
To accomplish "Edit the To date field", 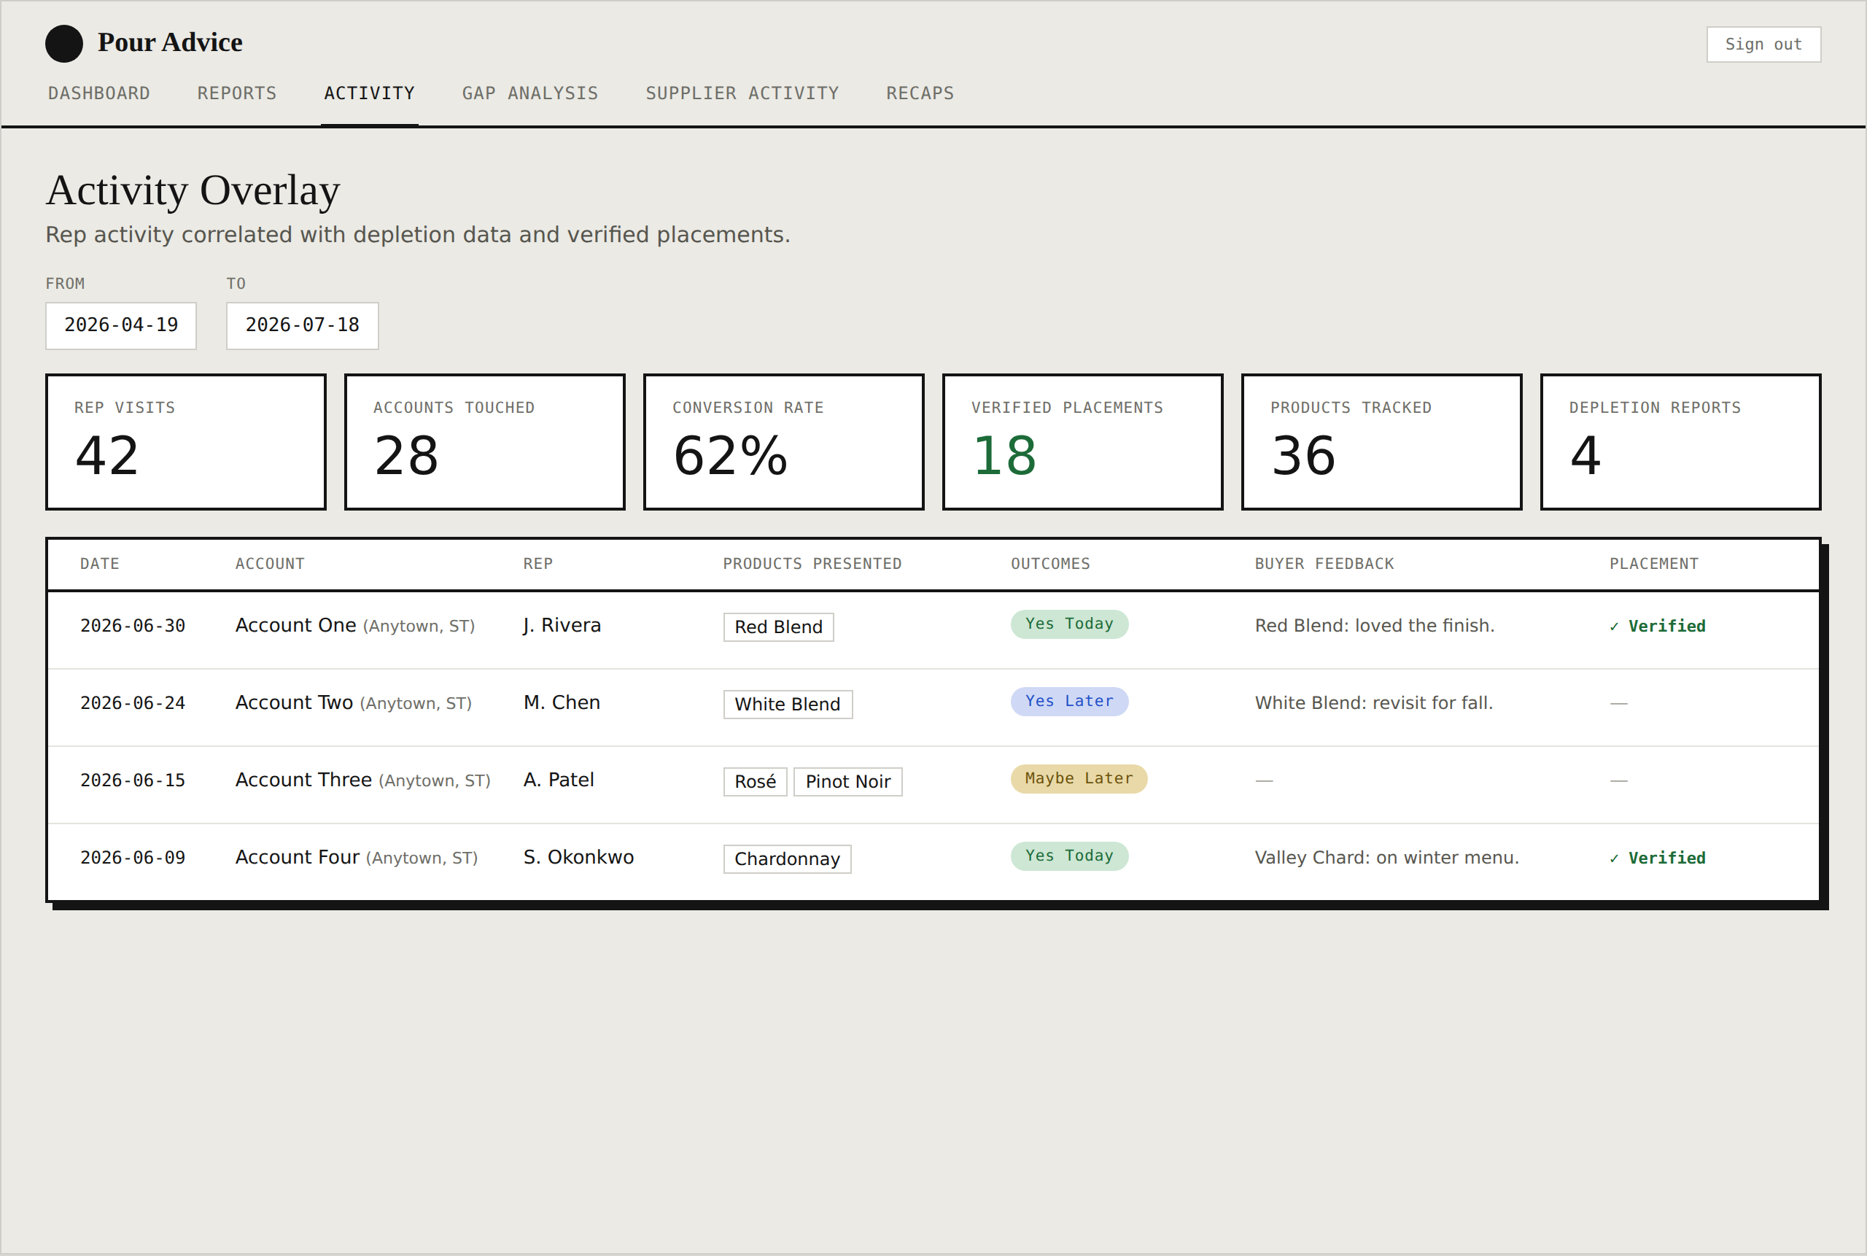I will pyautogui.click(x=302, y=325).
